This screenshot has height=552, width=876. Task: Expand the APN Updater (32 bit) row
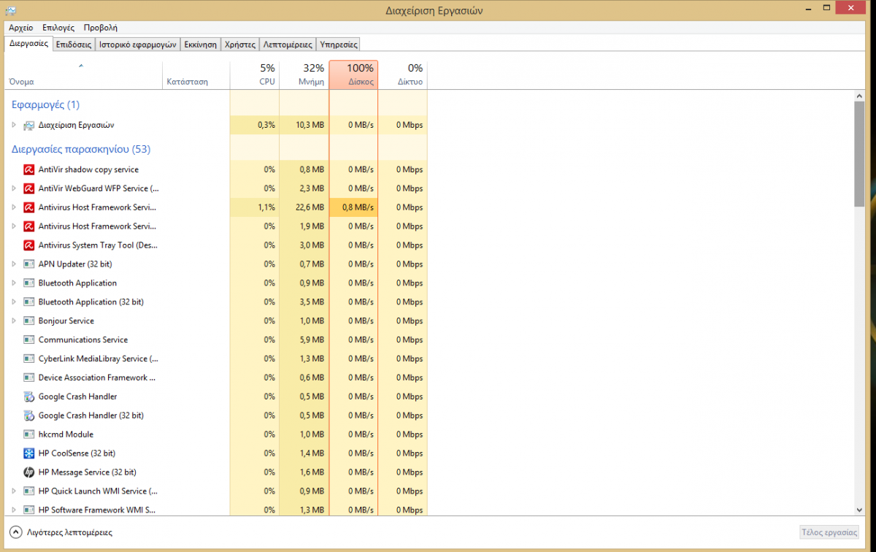14,264
